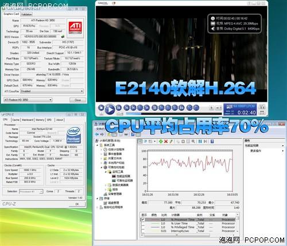Click the View log data icon
287x246 pixels.
(x=145, y=141)
